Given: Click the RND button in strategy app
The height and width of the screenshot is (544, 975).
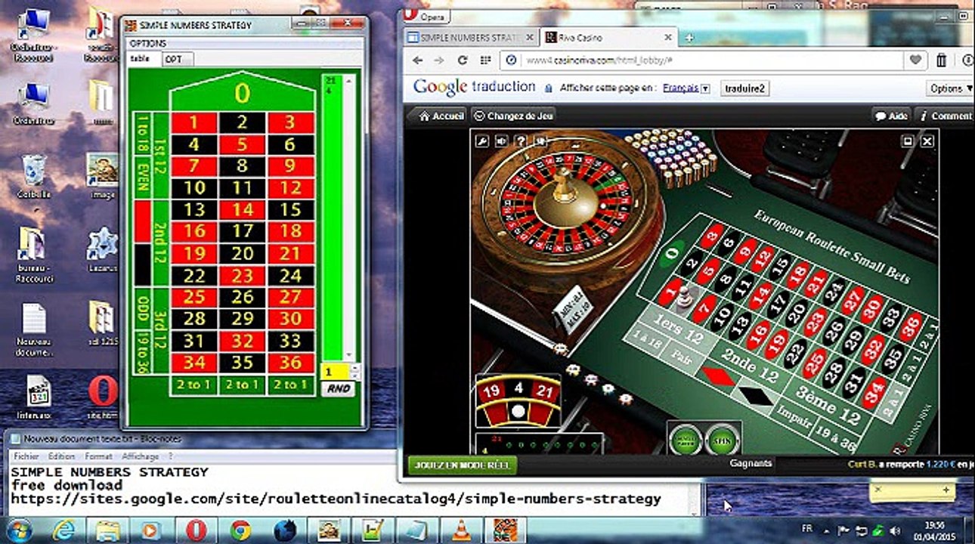Looking at the screenshot, I should pos(336,388).
